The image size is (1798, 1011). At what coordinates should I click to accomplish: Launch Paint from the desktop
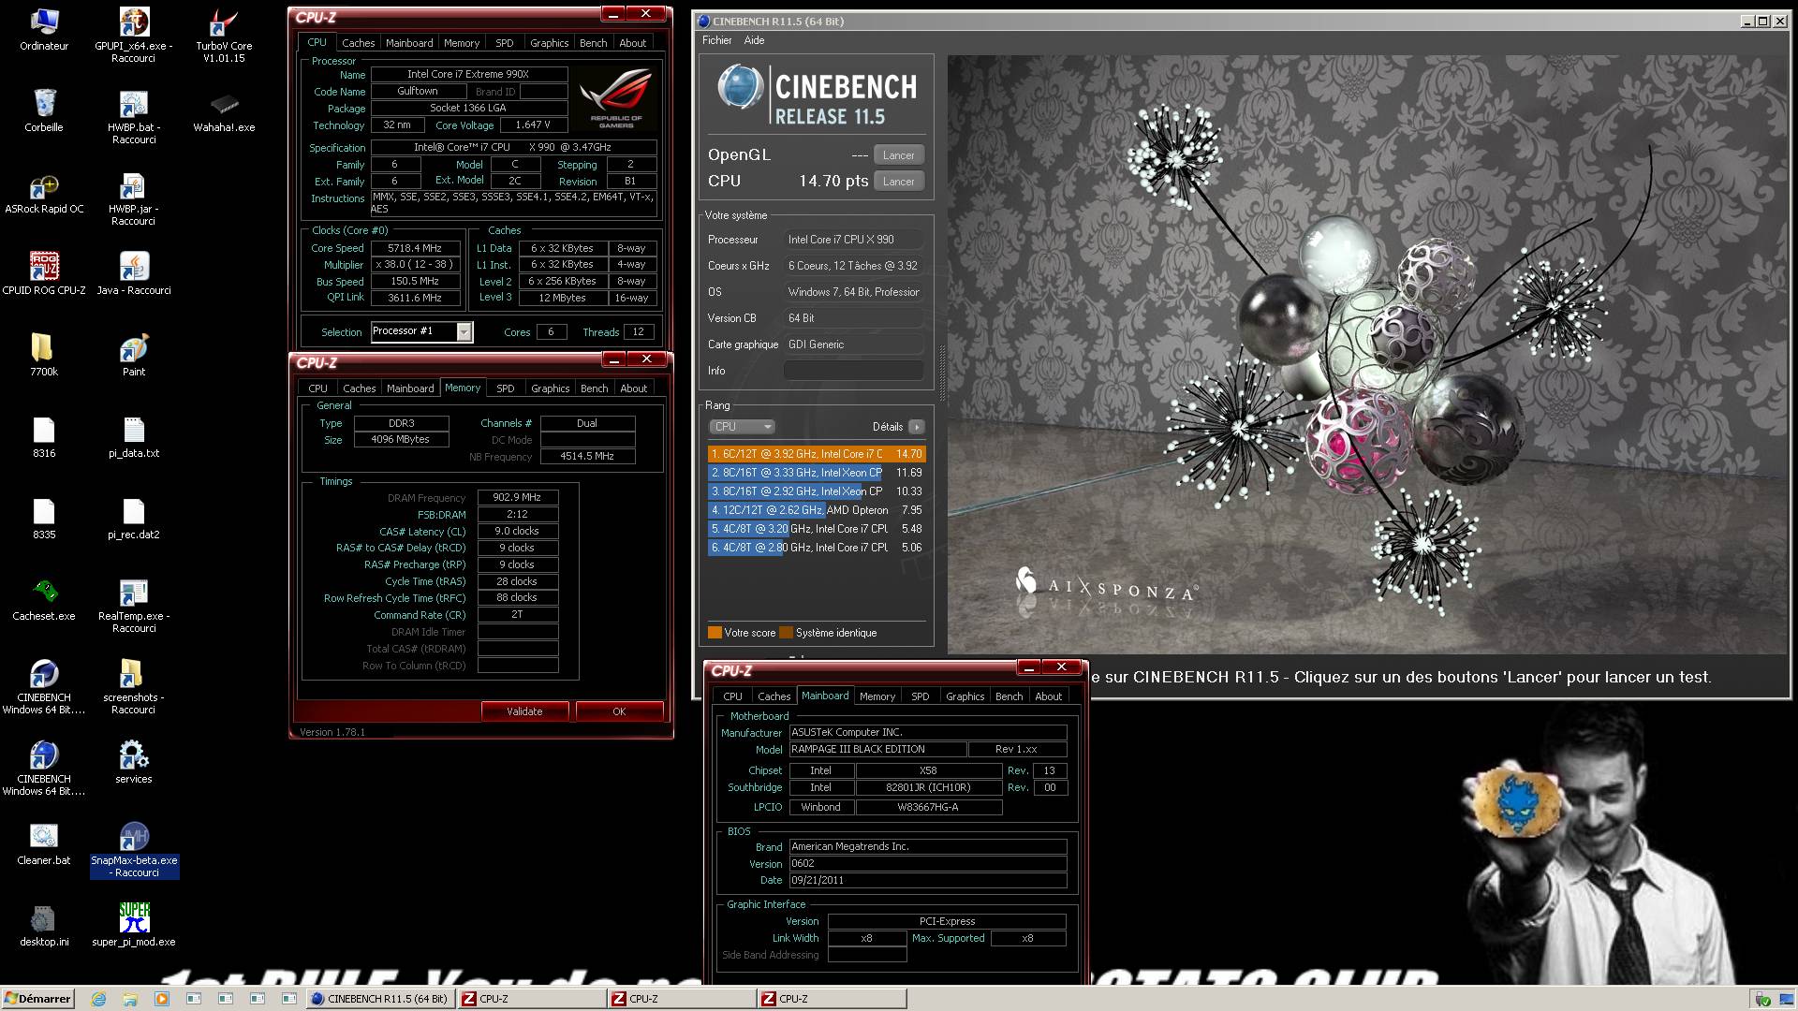point(134,355)
